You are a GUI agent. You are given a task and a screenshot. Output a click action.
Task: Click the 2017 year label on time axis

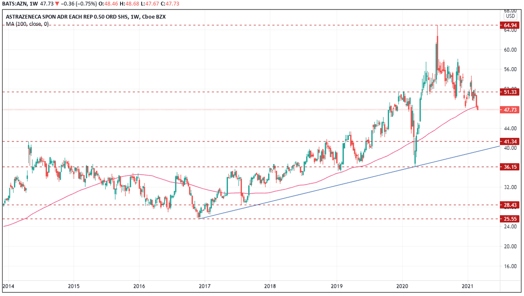click(205, 287)
